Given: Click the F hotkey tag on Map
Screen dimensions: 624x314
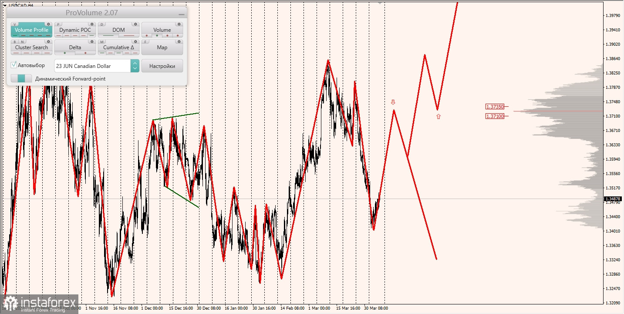Looking at the screenshot, I should tap(145, 42).
